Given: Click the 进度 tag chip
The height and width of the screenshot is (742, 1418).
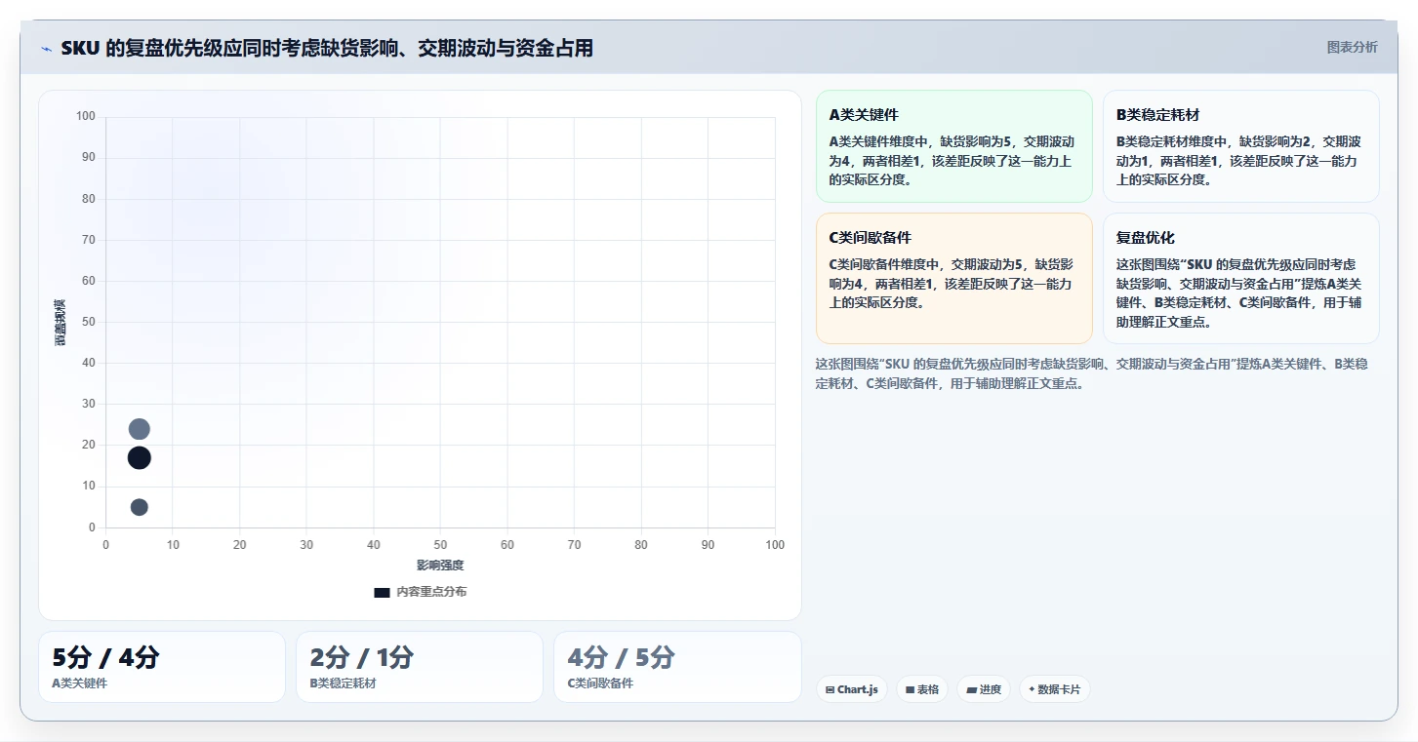Looking at the screenshot, I should (x=984, y=689).
